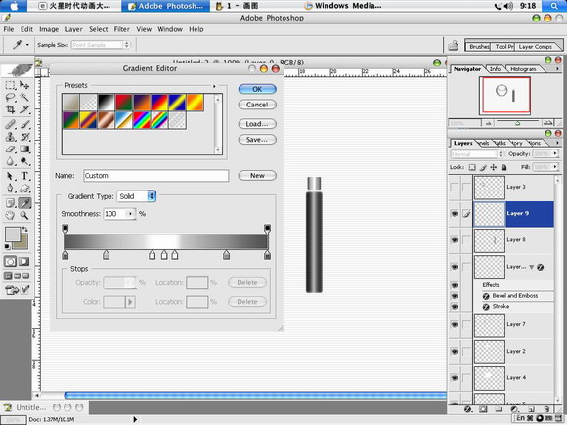The image size is (567, 425).
Task: Click the gradient Name text field
Action: 155,176
